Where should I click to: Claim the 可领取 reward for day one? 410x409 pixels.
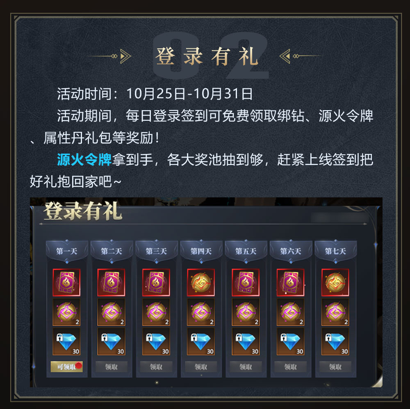66,367
